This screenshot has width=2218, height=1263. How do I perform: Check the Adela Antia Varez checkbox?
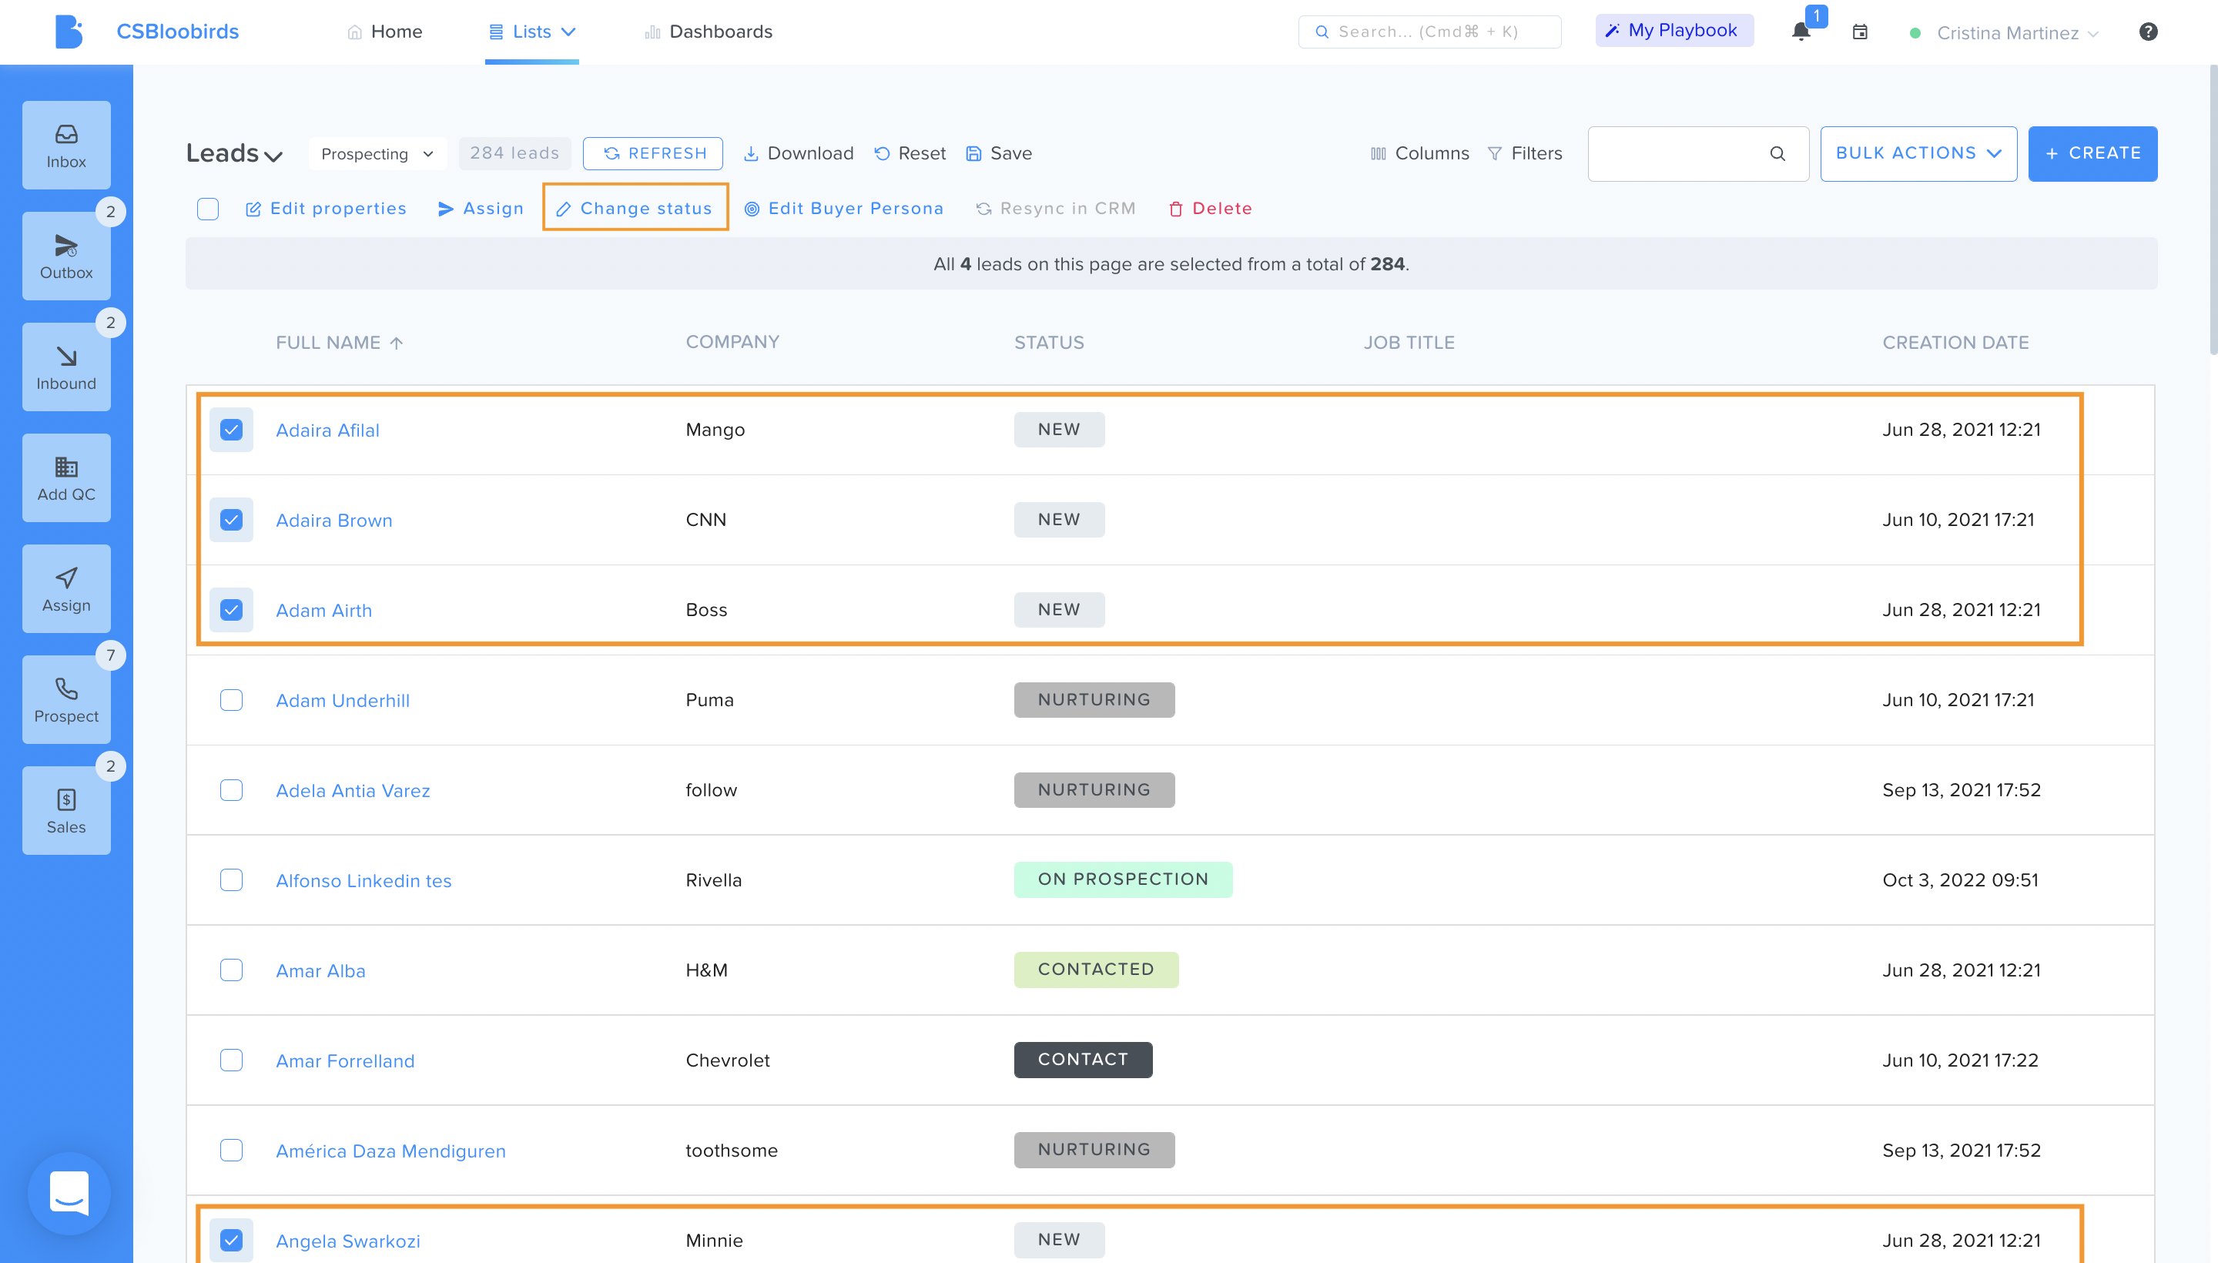click(232, 790)
